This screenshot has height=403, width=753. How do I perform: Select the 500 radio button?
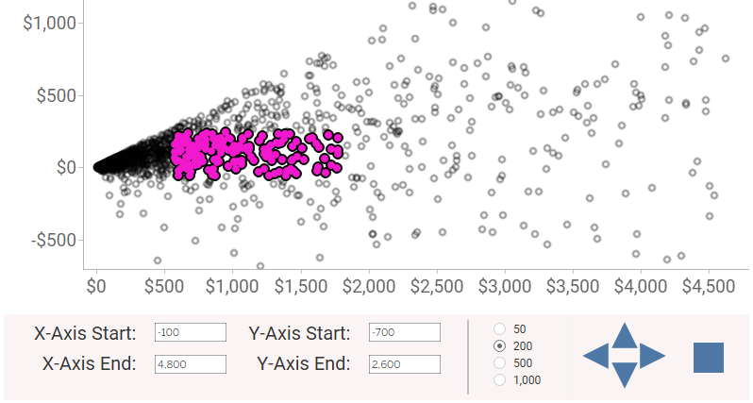coord(500,363)
